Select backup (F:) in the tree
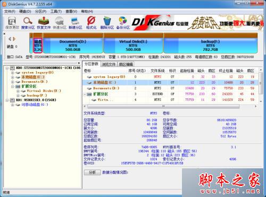Viewport: 266px width, 197px height. click(x=37, y=96)
